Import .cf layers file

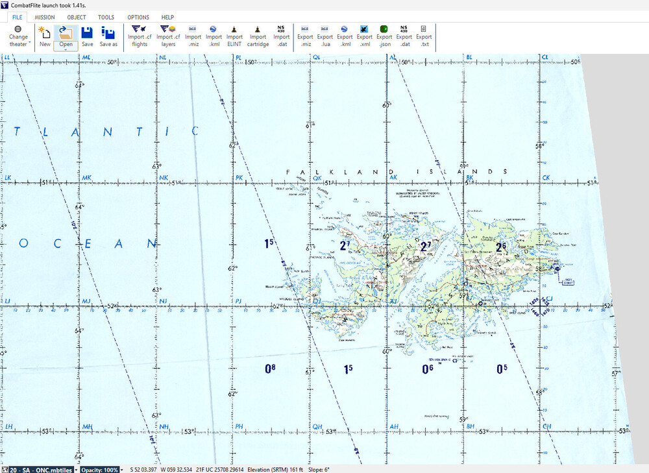pyautogui.click(x=168, y=36)
